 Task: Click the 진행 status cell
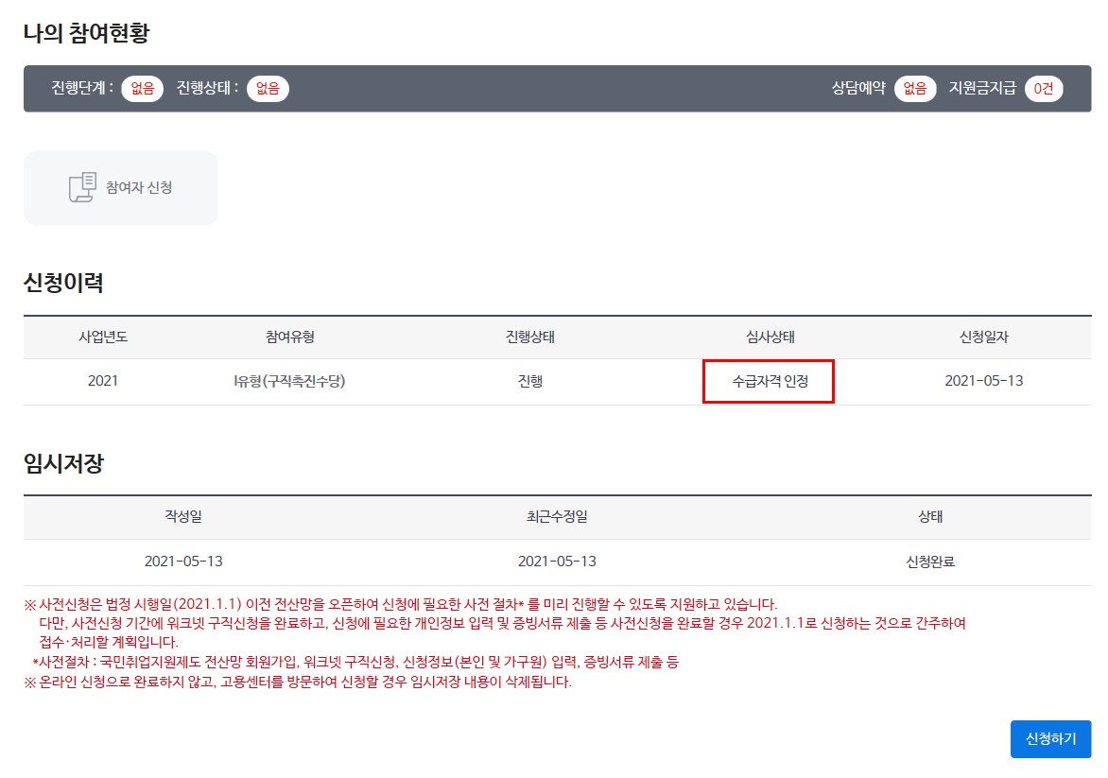coord(530,381)
